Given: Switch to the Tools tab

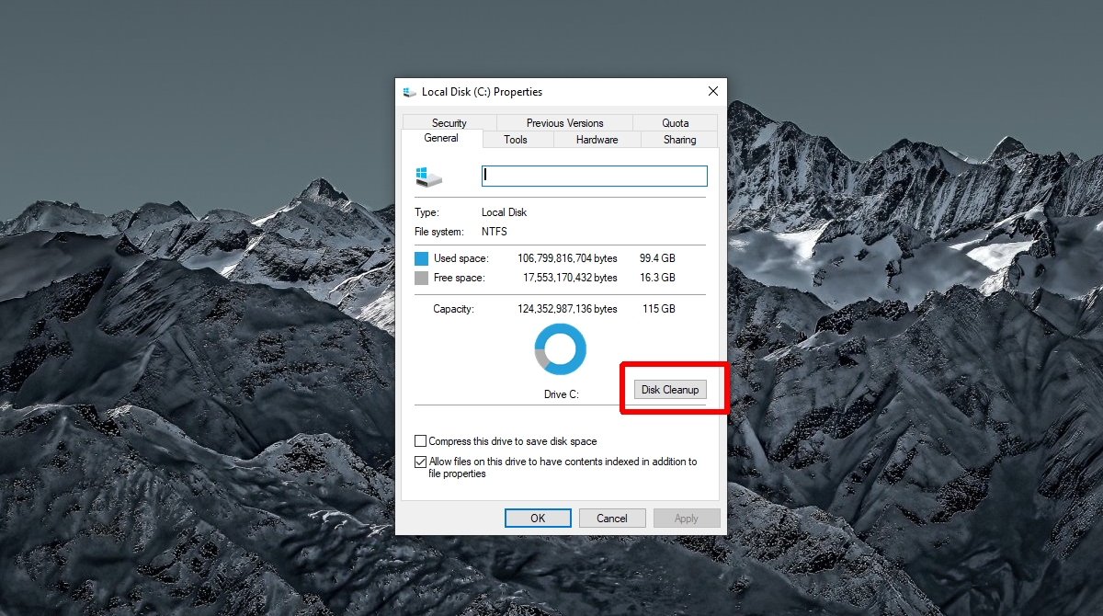Looking at the screenshot, I should coord(516,140).
